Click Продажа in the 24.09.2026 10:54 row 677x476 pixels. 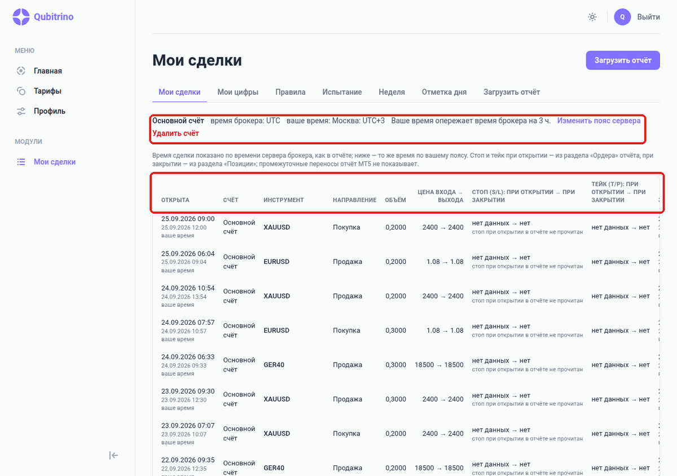348,296
